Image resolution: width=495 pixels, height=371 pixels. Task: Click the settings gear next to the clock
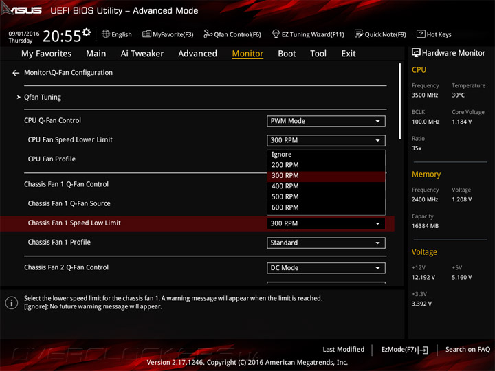click(x=87, y=32)
